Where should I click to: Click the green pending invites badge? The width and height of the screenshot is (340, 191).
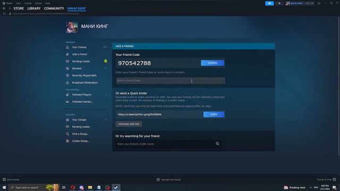[106, 61]
